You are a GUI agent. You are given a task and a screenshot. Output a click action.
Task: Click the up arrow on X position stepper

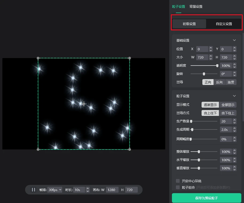tap(211, 48)
